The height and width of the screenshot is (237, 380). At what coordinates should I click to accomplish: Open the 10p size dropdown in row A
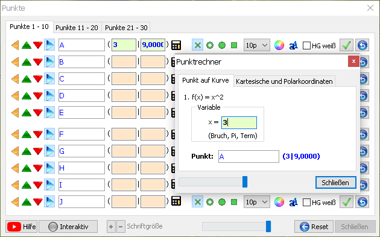pyautogui.click(x=256, y=45)
